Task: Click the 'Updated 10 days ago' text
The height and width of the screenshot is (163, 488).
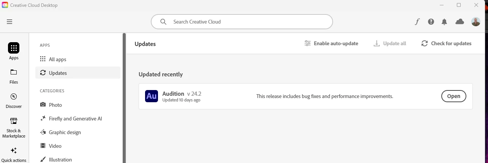Action: tap(181, 100)
